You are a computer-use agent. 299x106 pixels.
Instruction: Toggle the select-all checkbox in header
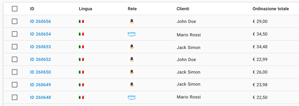(x=14, y=9)
